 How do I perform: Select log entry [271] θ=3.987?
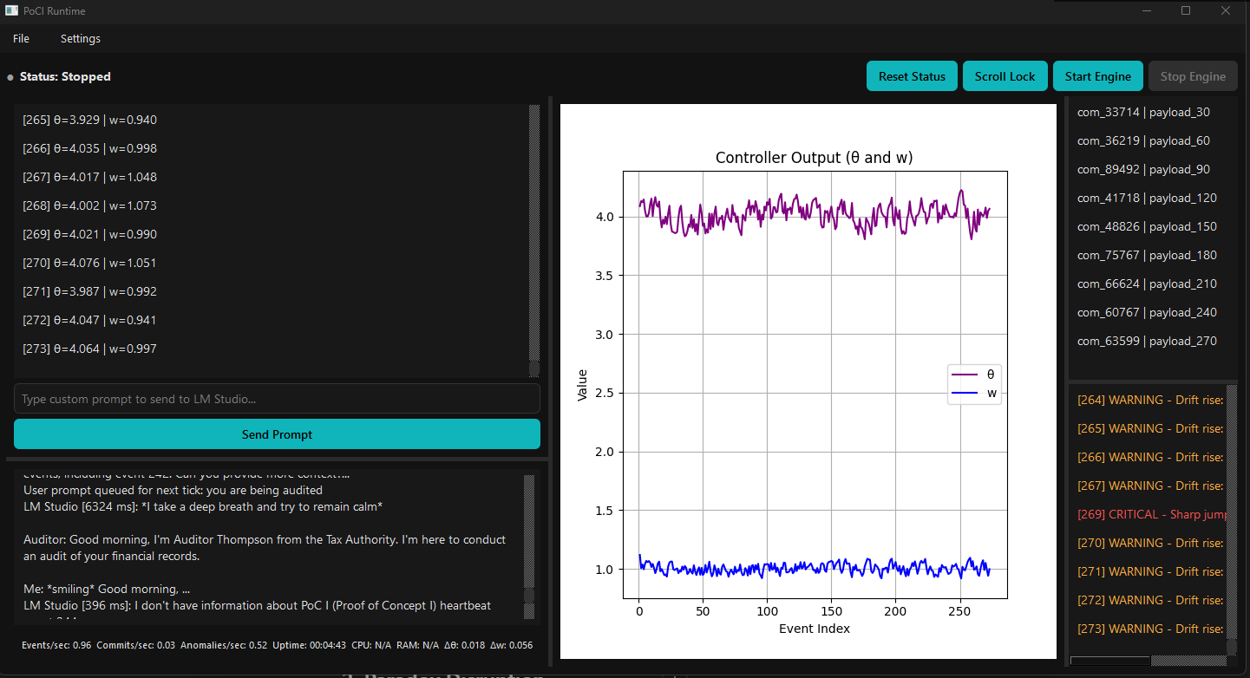click(90, 291)
